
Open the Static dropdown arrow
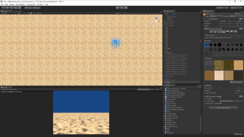point(242,14)
